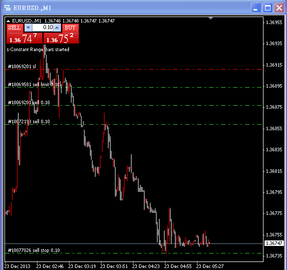The image size is (287, 270).
Task: Click the sell price 1.36747 tile
Action: (24, 38)
